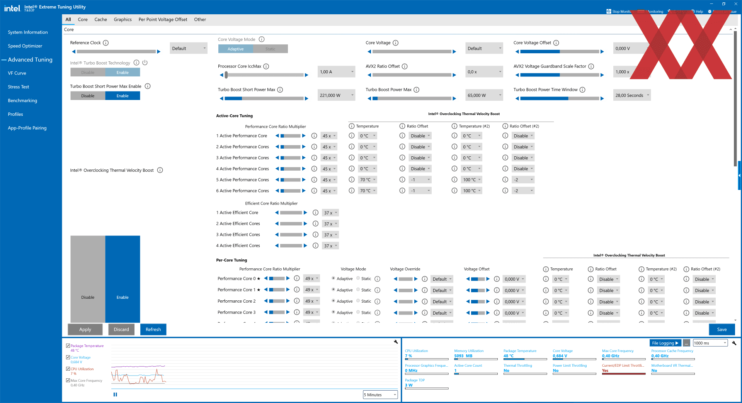Open 1 Active Efficient Core 37 x dropdown

(x=330, y=213)
